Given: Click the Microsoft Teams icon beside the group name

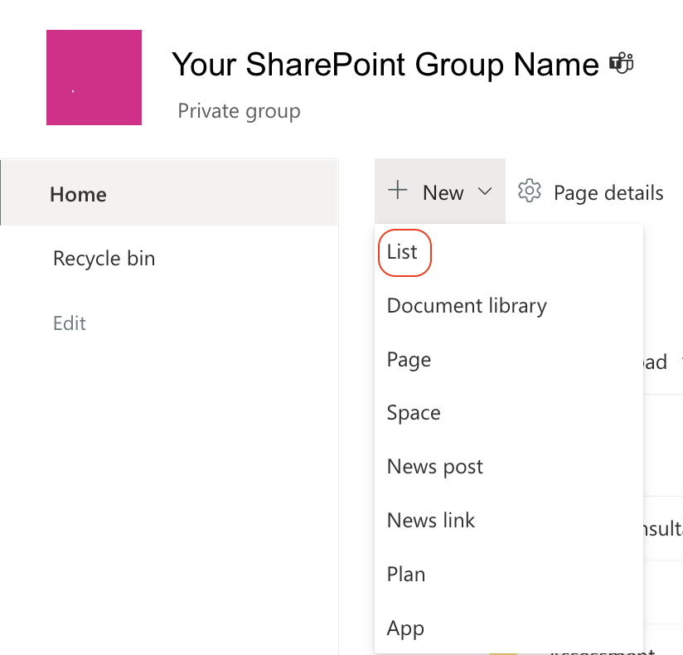Looking at the screenshot, I should (x=620, y=62).
